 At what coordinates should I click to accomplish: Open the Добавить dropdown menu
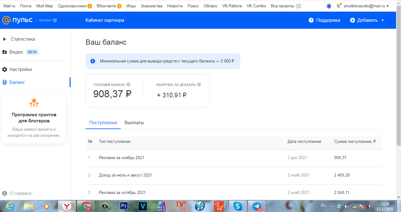367,20
